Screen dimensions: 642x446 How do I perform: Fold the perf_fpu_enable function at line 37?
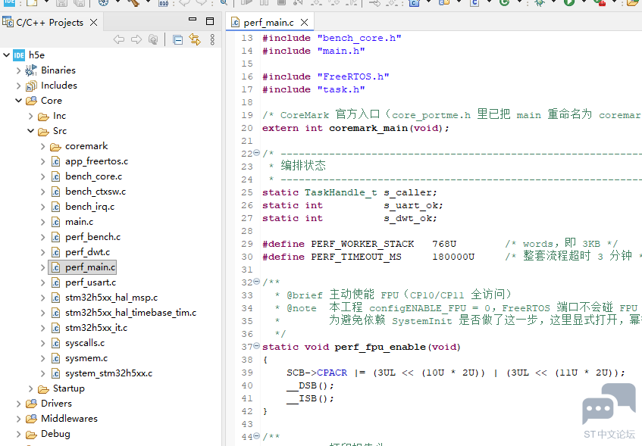click(x=257, y=346)
